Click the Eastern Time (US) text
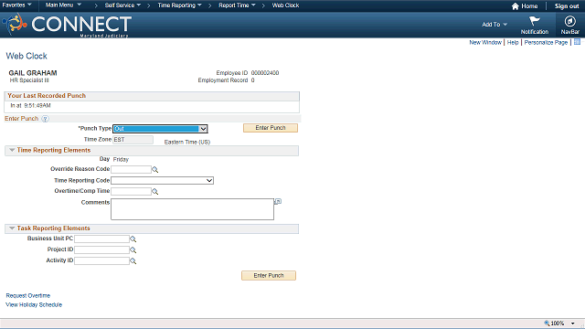585x329 pixels. (187, 143)
